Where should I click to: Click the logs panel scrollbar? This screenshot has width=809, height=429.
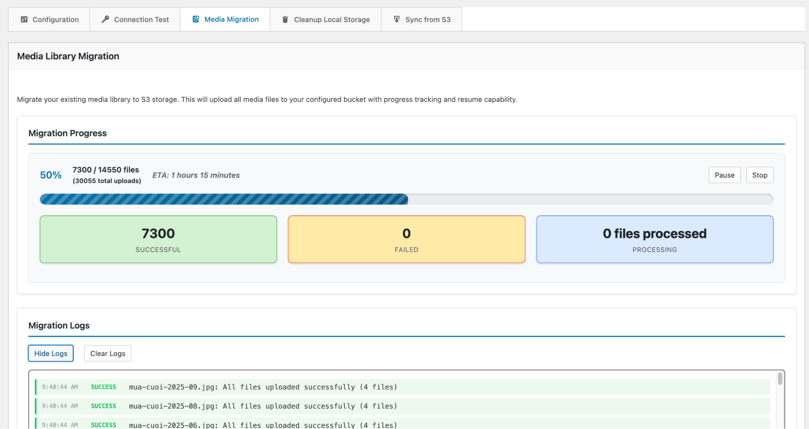click(x=780, y=379)
